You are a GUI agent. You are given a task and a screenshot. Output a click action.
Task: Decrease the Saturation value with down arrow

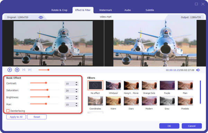76,92
